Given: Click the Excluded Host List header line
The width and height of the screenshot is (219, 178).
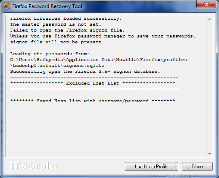Looking at the screenshot, I should point(93,83).
